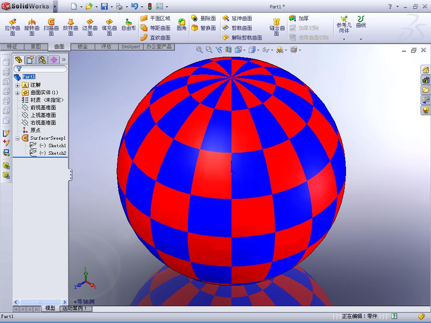This screenshot has height=323, width=431.
Task: Switch to the 曲面 tab
Action: click(59, 46)
